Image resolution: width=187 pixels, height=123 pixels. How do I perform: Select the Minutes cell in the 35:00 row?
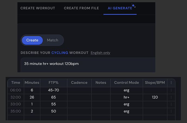point(32,111)
